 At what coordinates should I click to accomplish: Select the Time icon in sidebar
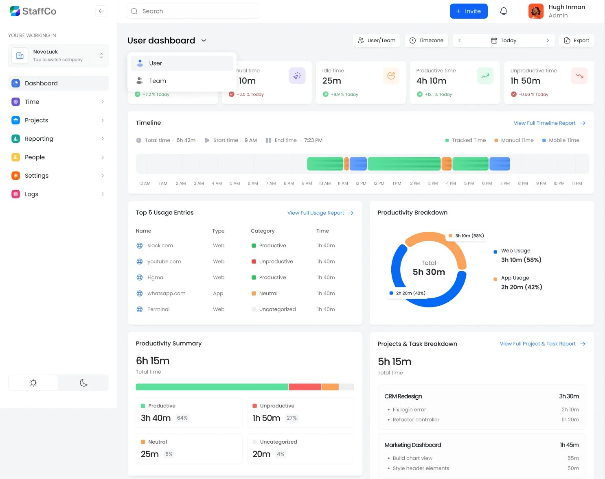(15, 102)
